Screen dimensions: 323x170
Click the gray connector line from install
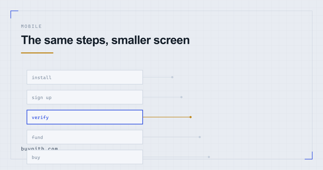coord(157,77)
